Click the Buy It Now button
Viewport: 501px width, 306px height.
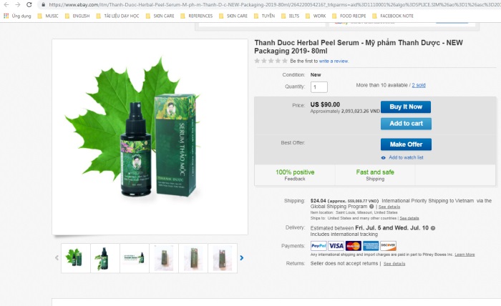point(405,107)
